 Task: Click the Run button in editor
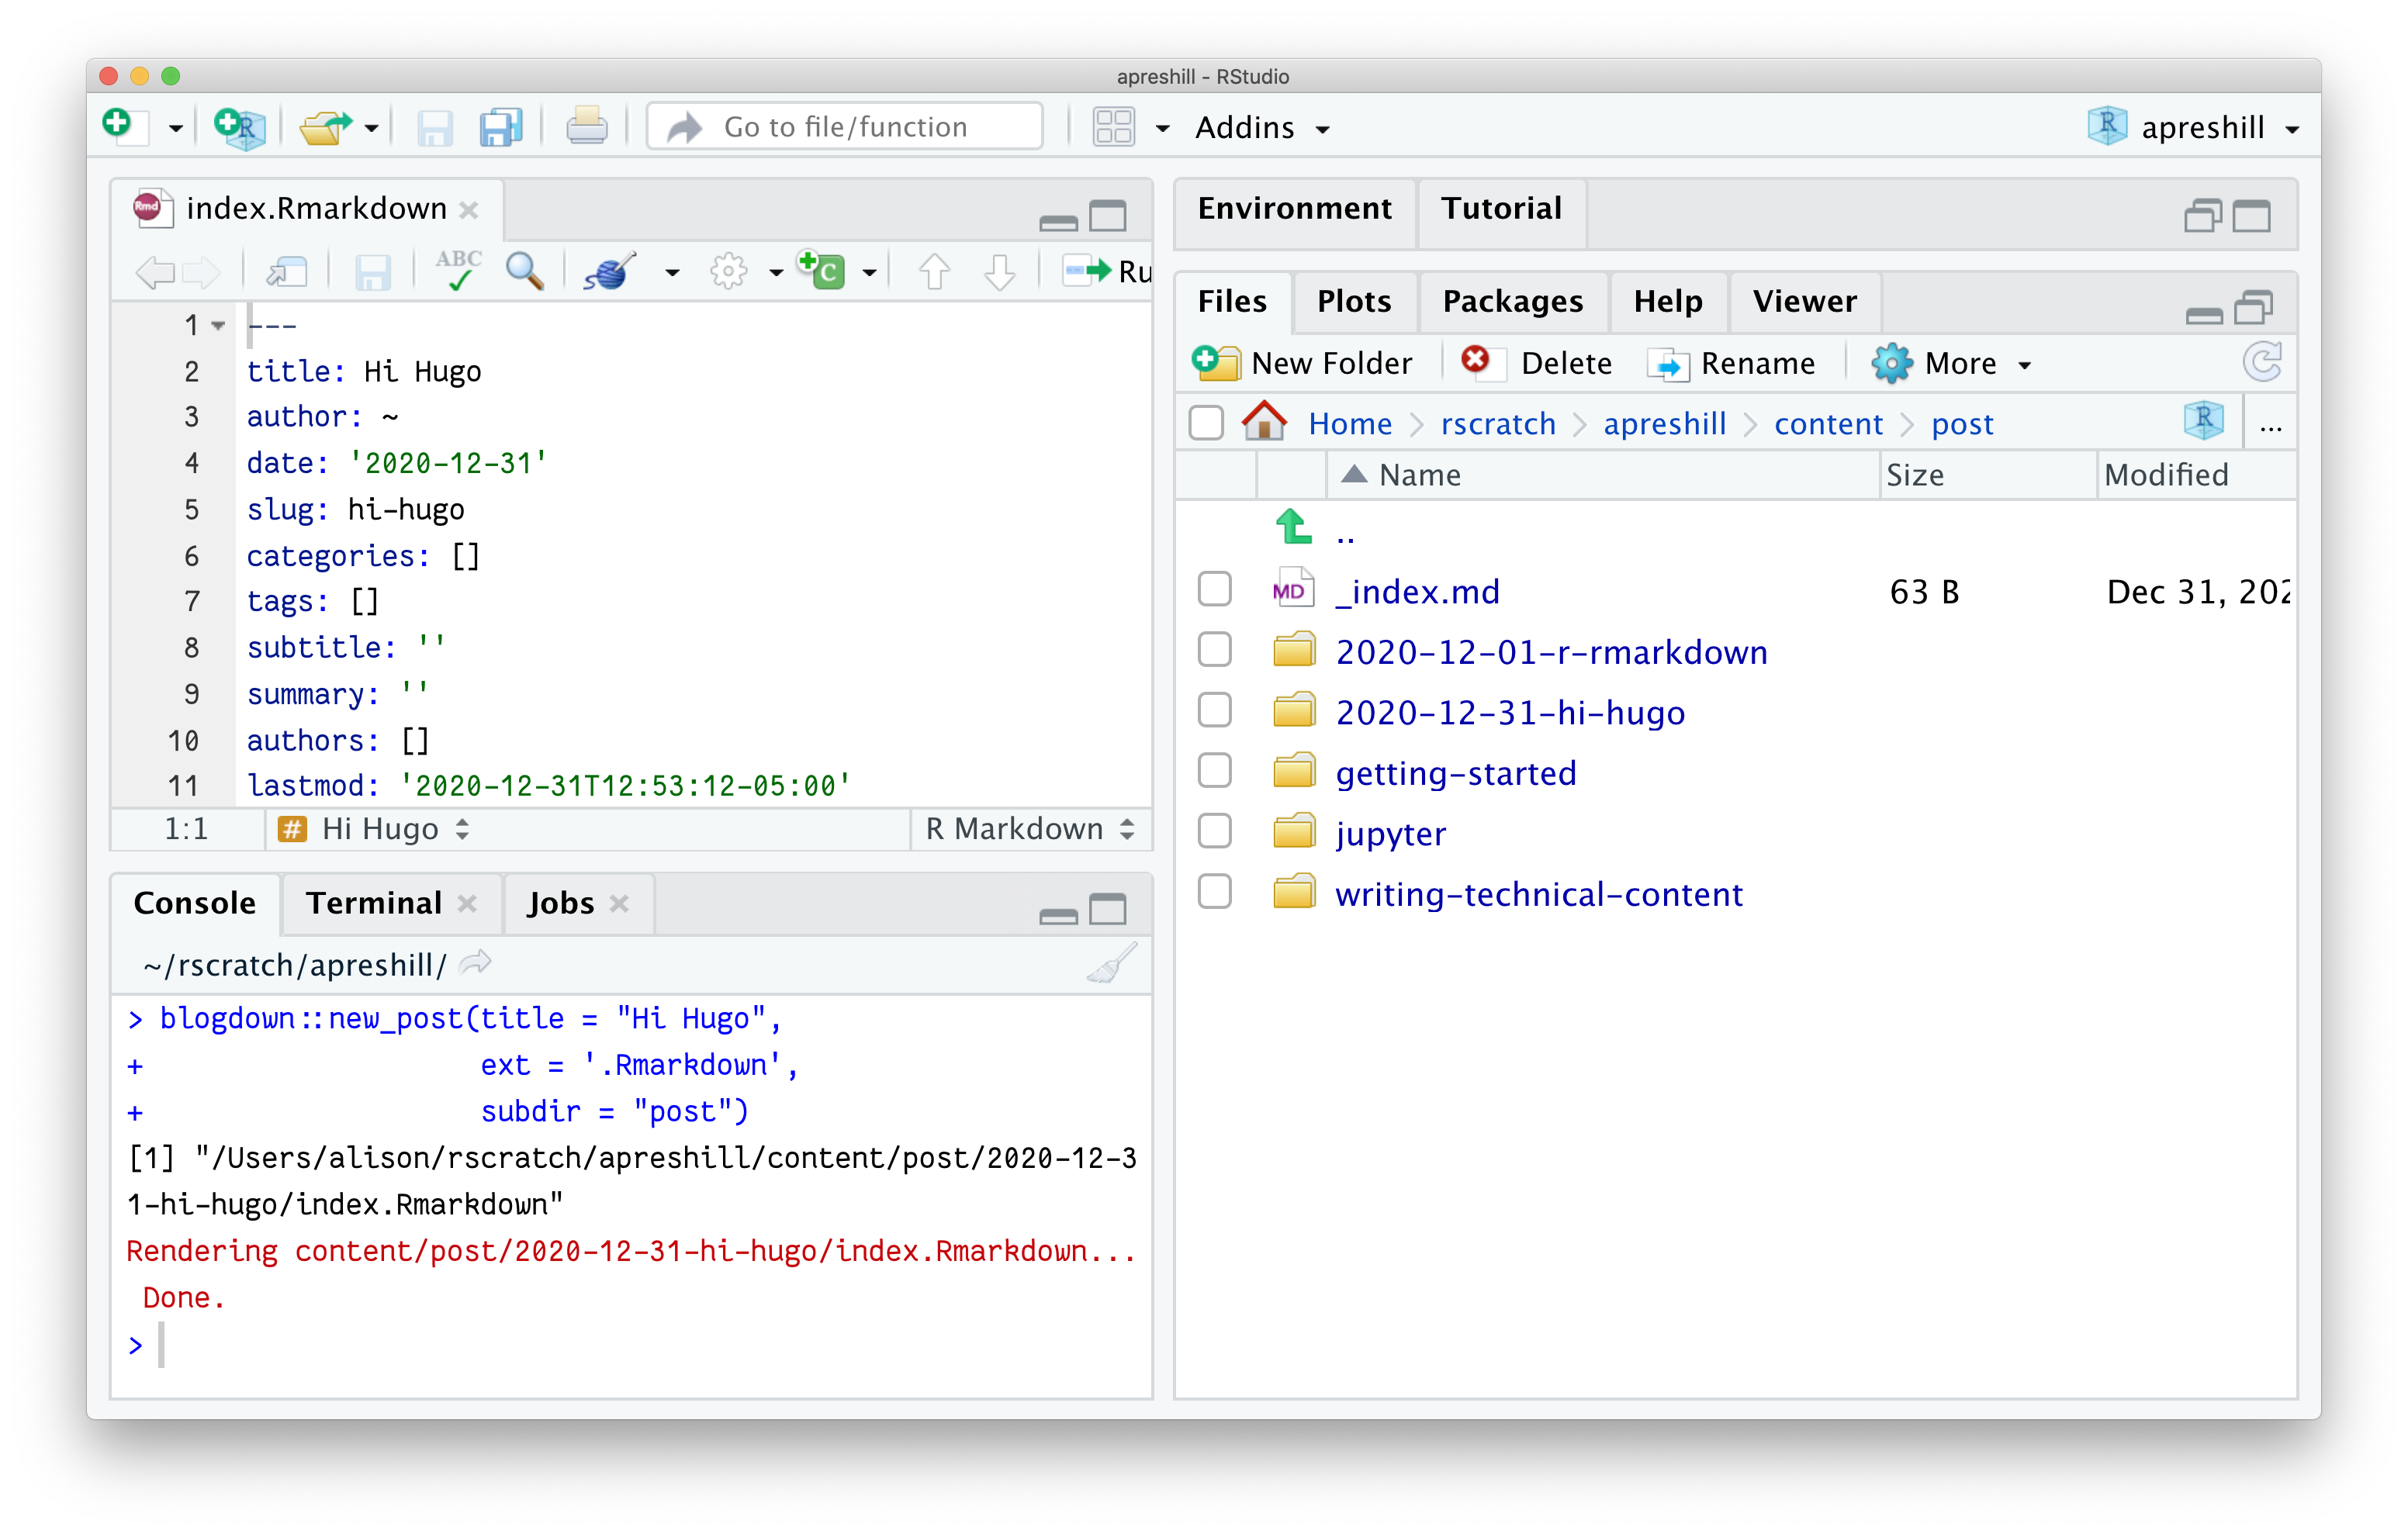[1107, 271]
